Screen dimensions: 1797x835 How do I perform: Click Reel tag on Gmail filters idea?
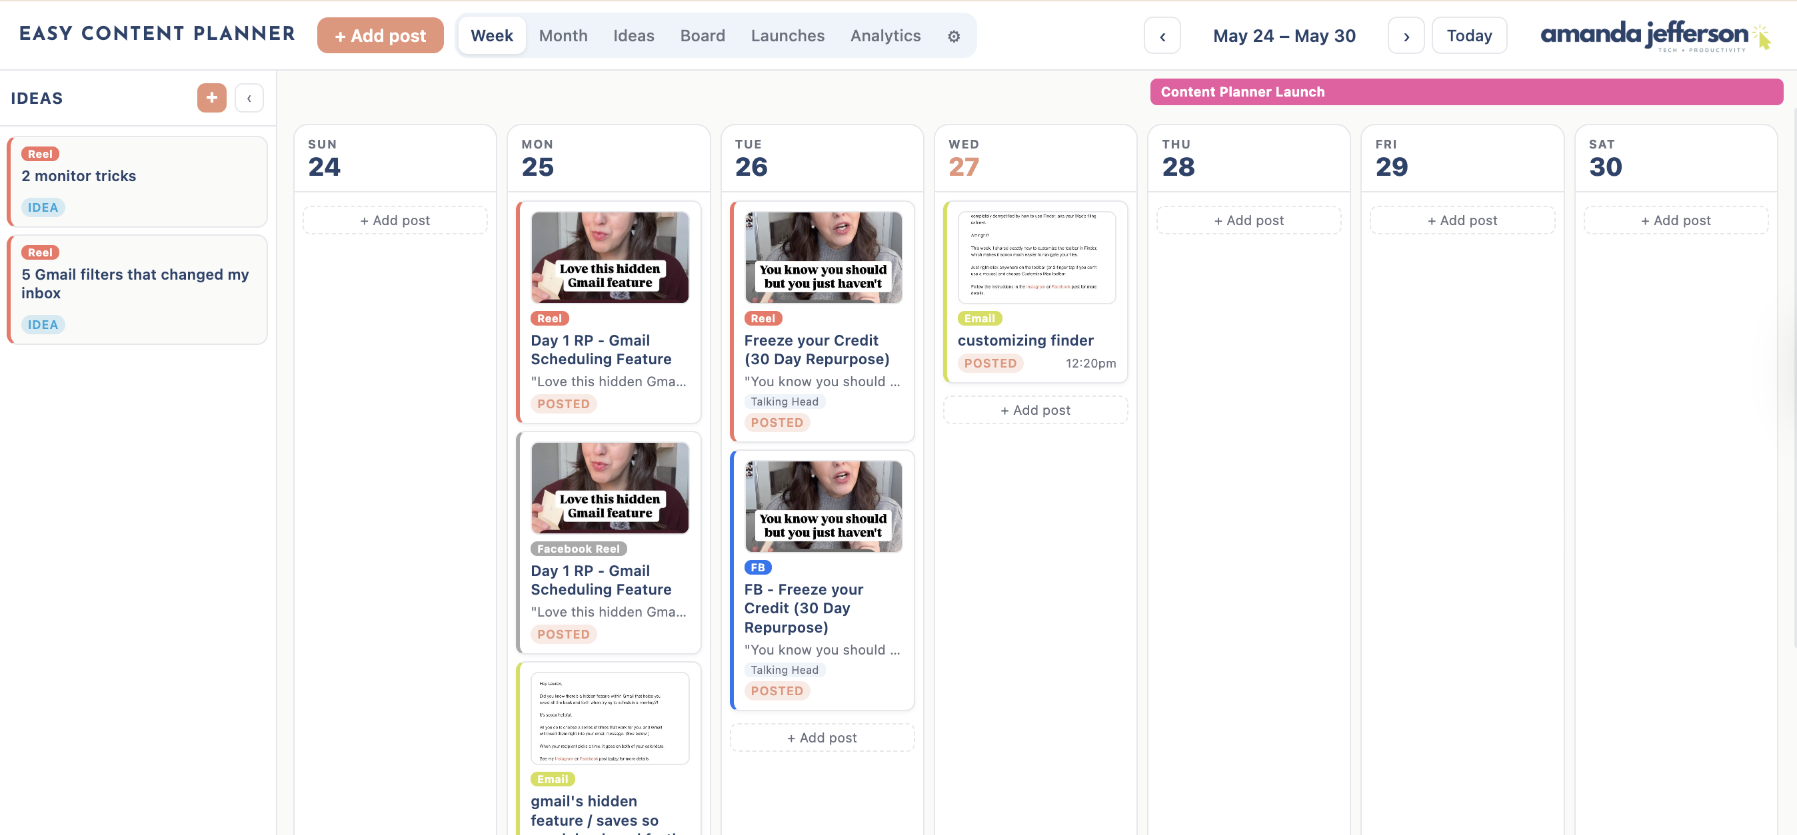pos(40,252)
